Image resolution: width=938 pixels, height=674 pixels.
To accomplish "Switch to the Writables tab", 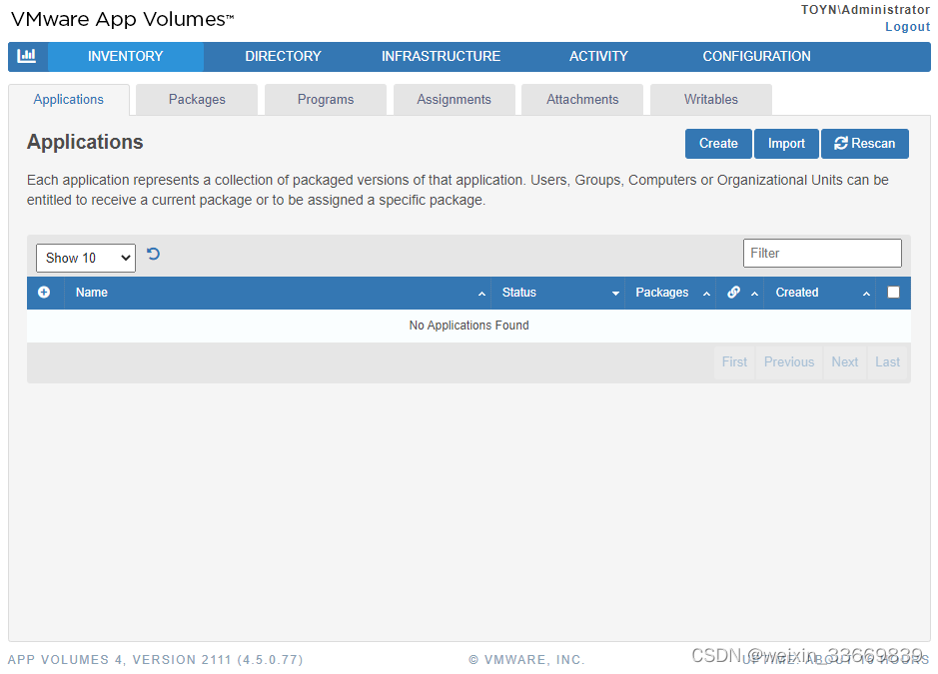I will tap(710, 99).
